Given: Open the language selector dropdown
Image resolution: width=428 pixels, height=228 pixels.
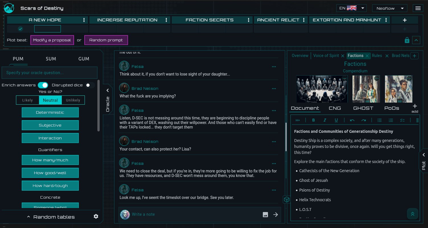Looking at the screenshot, I should click(351, 8).
